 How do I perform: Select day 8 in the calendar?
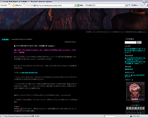141,113
